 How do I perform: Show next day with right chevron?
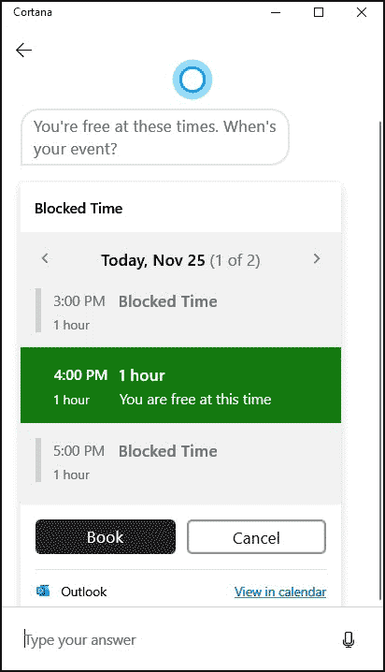tap(317, 259)
